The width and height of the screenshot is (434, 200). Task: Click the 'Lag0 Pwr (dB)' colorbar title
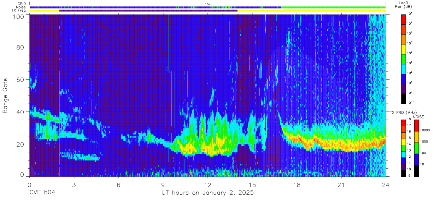403,5
